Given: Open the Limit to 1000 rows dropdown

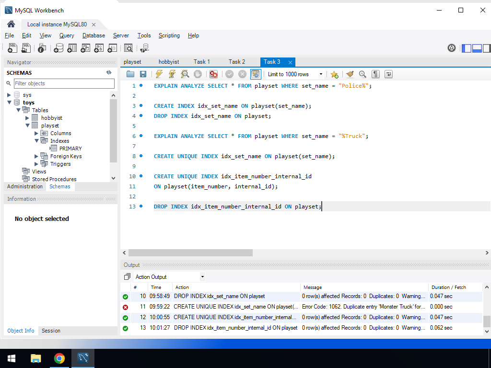Looking at the screenshot, I should pyautogui.click(x=320, y=74).
